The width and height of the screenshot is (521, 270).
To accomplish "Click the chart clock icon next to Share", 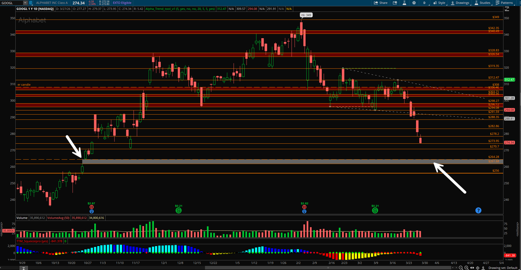I will tap(395, 3).
